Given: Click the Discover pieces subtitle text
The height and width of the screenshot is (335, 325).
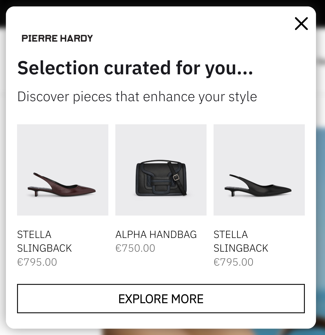Looking at the screenshot, I should point(137,97).
